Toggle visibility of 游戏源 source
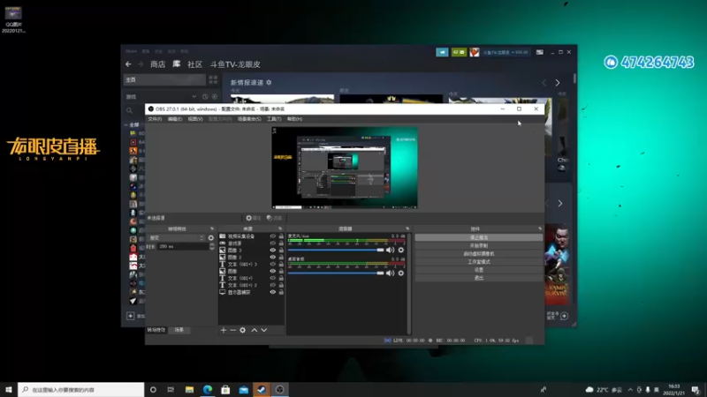707x397 pixels. (x=273, y=243)
